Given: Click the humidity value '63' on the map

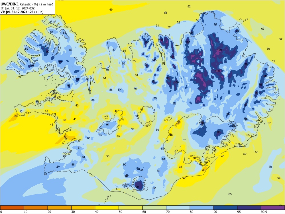Looking at the screenshot, I should point(263,29).
